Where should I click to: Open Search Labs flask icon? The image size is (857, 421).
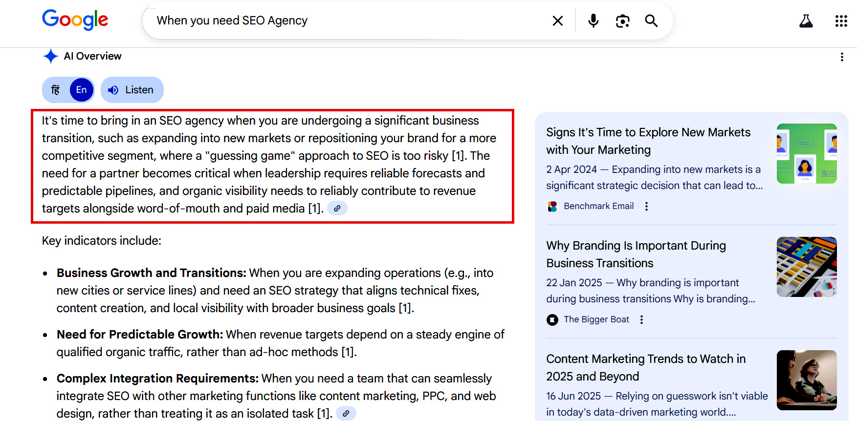pyautogui.click(x=806, y=21)
